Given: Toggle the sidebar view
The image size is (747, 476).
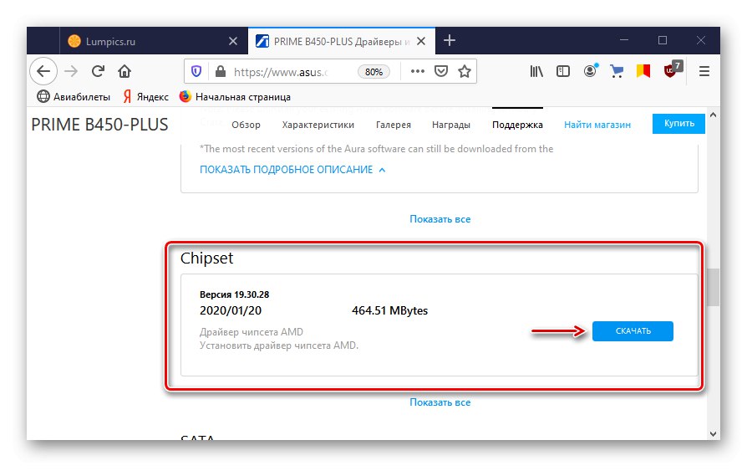Looking at the screenshot, I should click(562, 72).
